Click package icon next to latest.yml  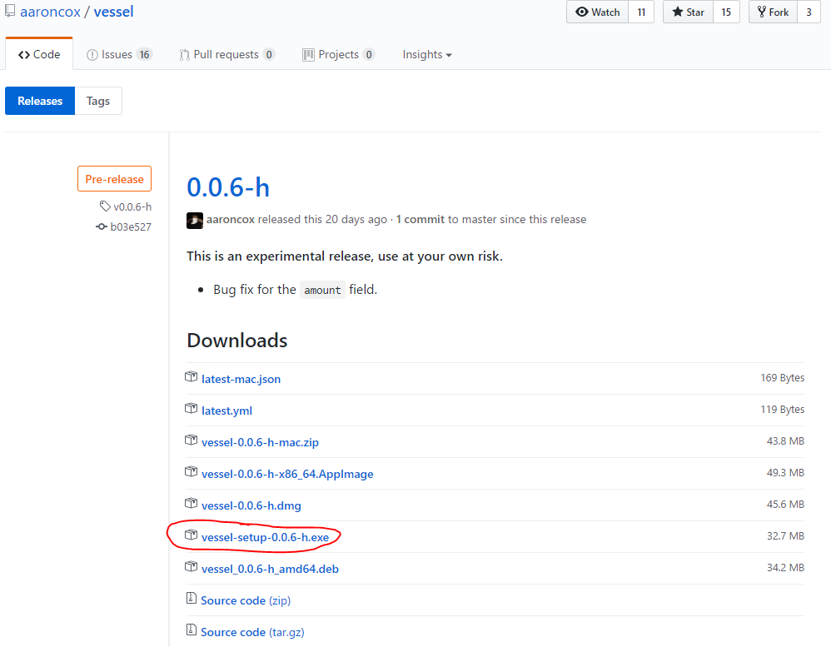click(x=191, y=409)
